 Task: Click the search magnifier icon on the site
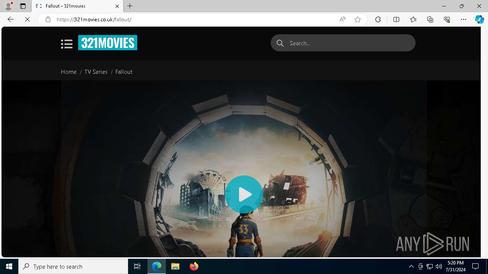coord(280,43)
